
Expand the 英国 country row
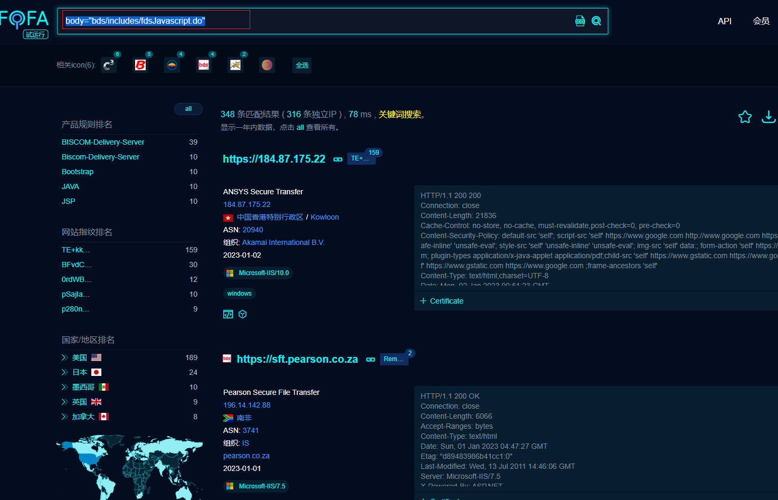65,402
